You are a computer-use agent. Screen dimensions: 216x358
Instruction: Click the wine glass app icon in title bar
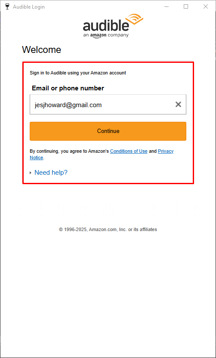(x=7, y=6)
